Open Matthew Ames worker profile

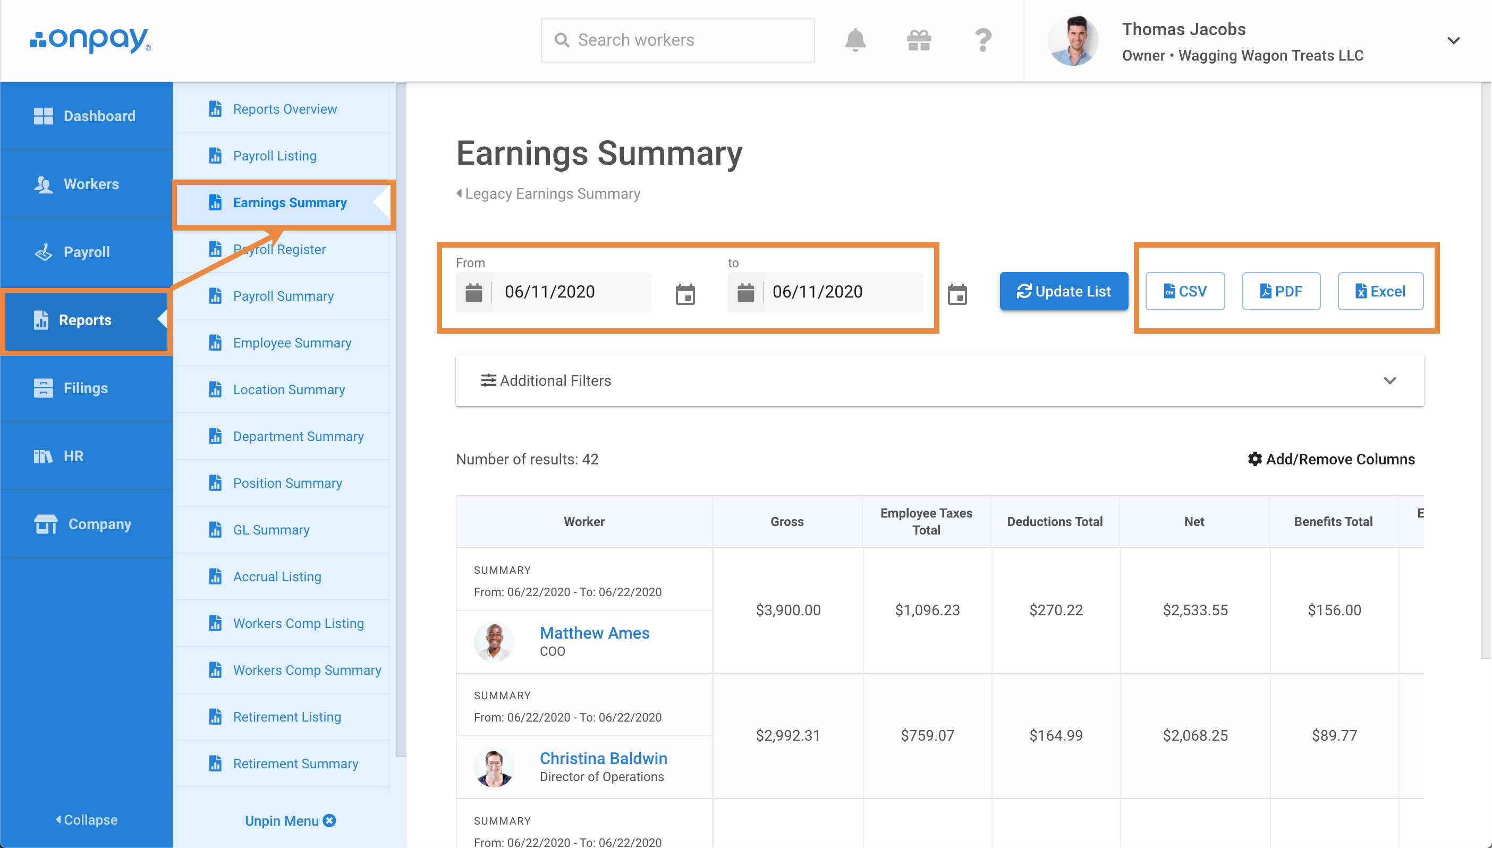click(595, 633)
